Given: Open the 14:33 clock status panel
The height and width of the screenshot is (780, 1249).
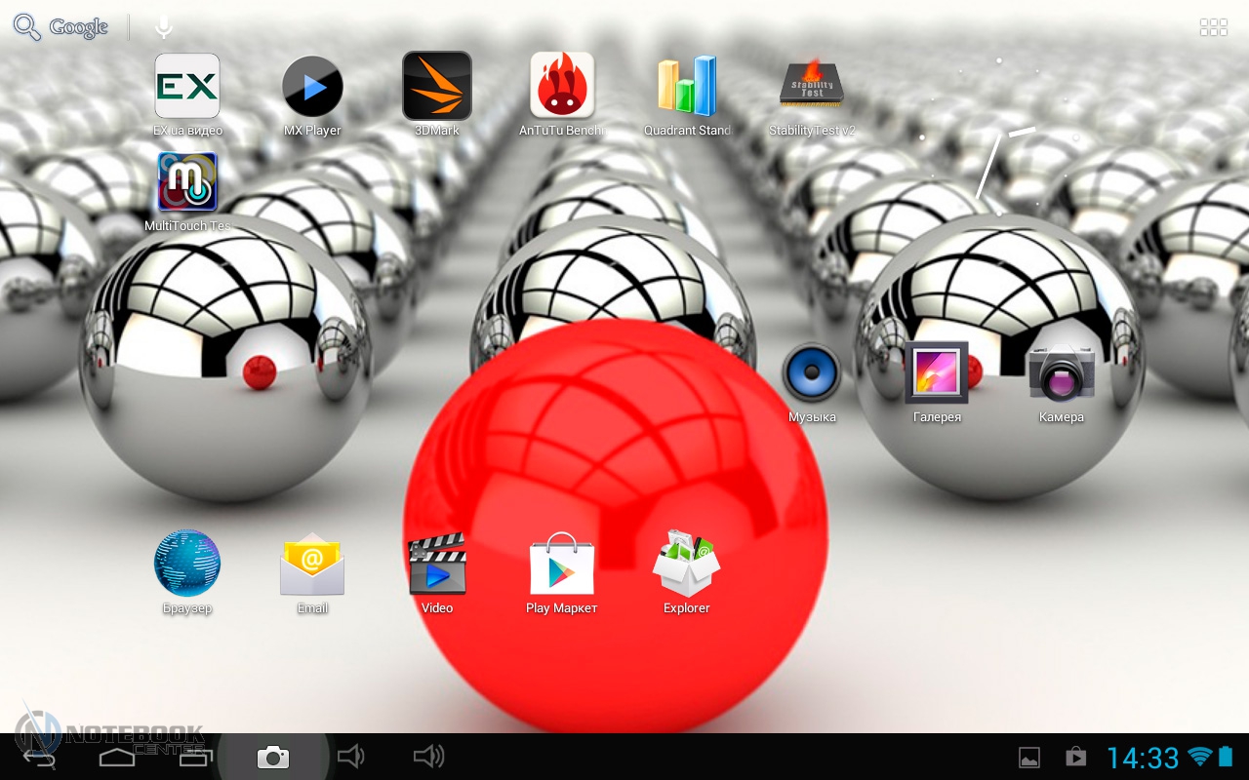Looking at the screenshot, I should 1143,757.
